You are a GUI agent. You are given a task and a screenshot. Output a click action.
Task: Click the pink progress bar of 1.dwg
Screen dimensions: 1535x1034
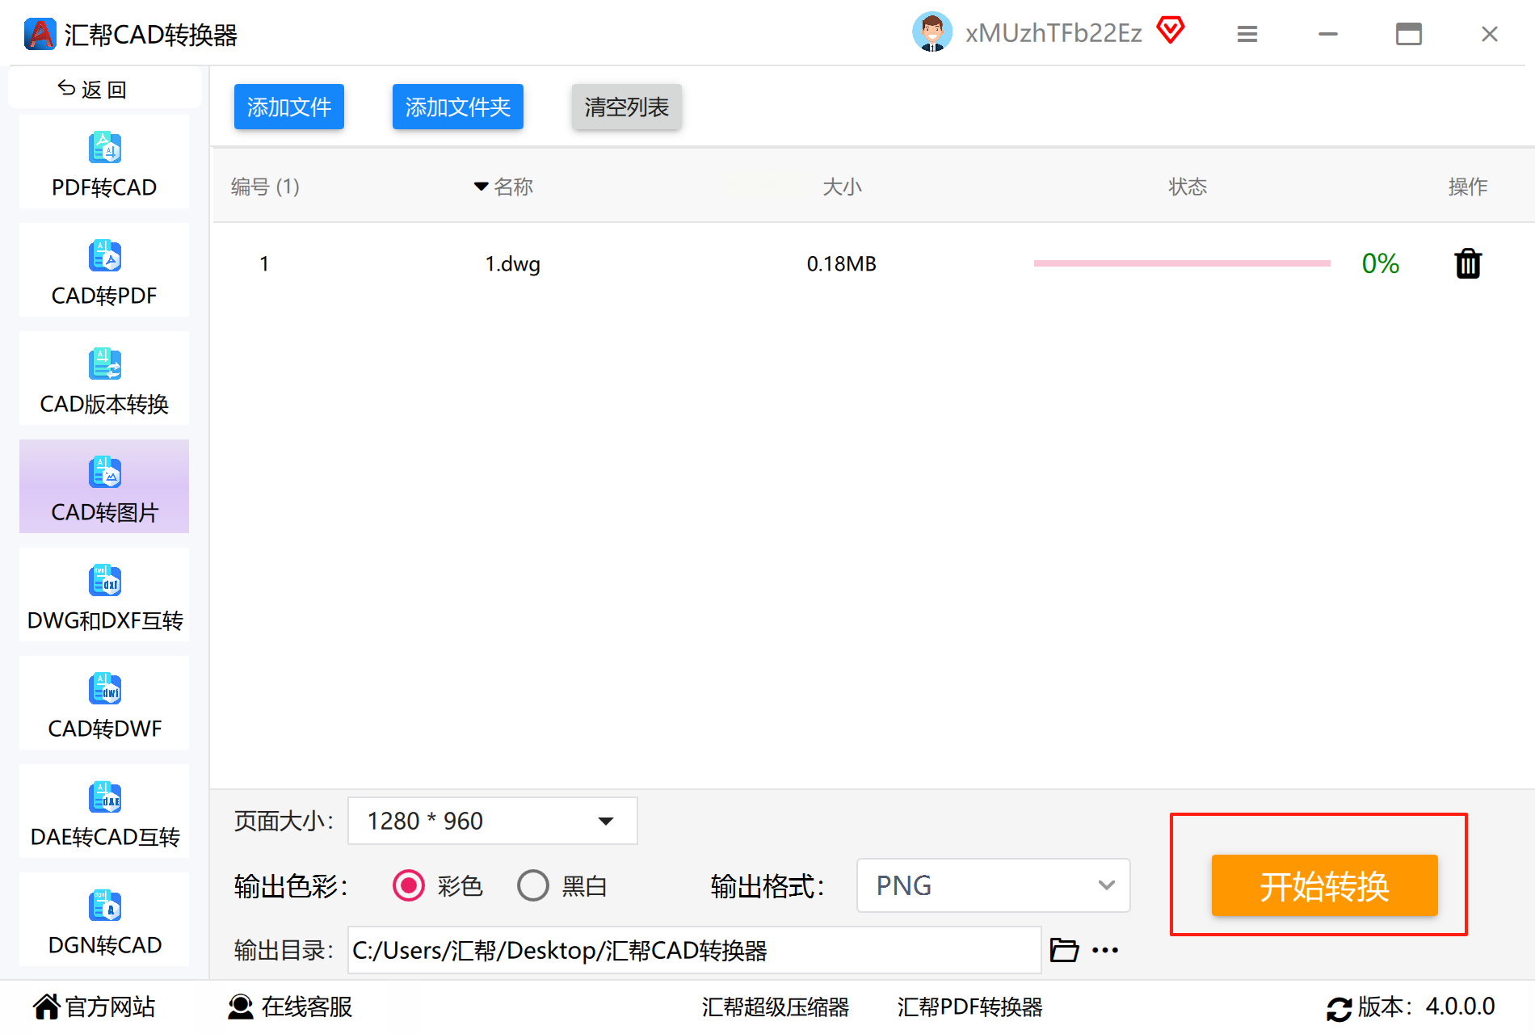[1182, 263]
